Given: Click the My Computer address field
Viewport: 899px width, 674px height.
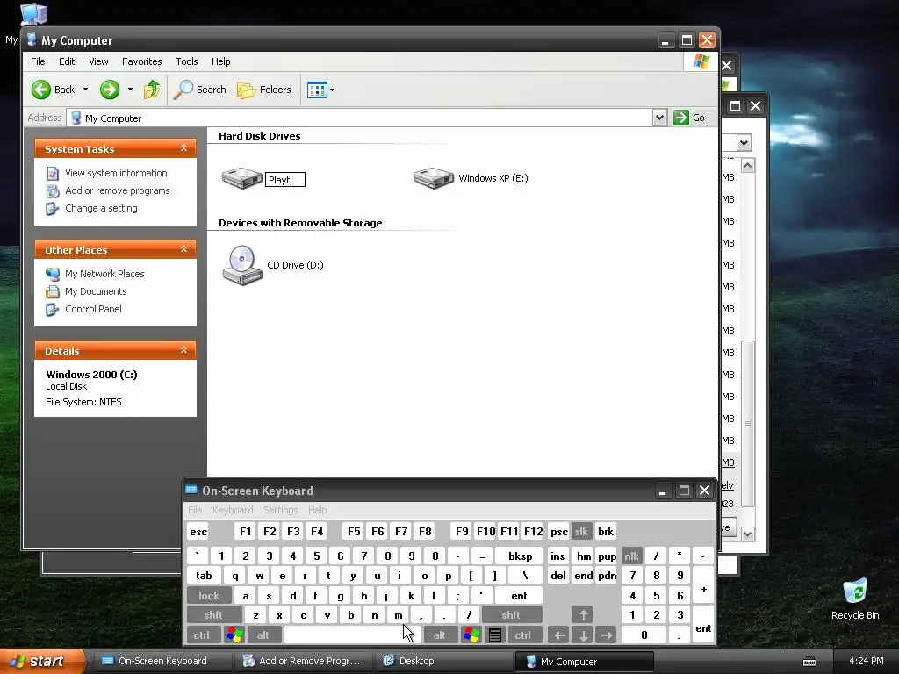Looking at the screenshot, I should coord(360,118).
